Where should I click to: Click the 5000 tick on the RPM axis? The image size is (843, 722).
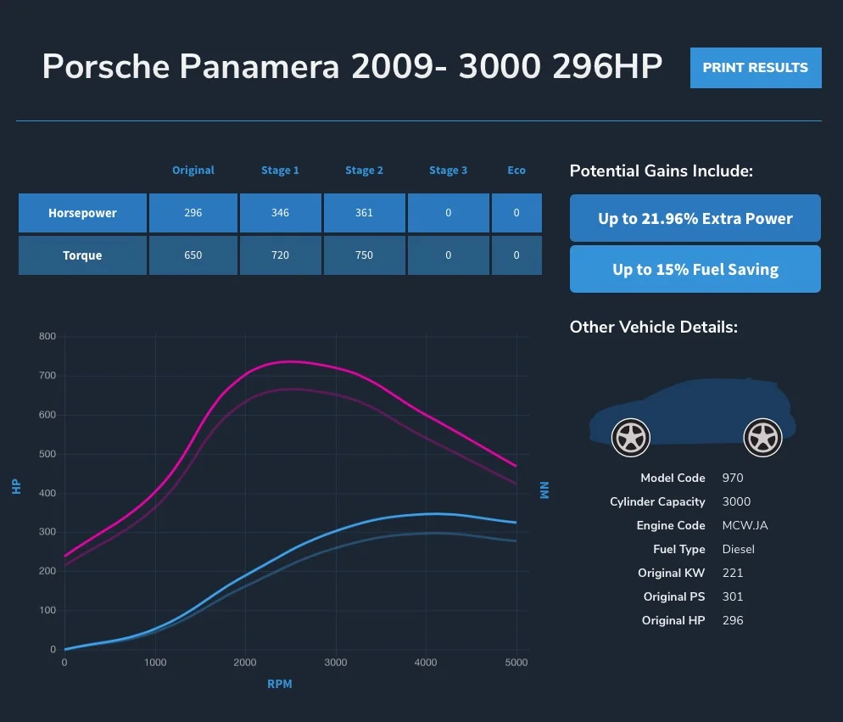516,663
